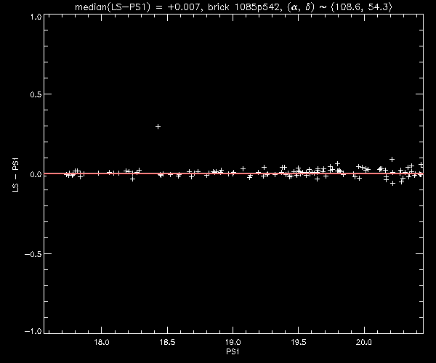Click the plot title starting median(LS−PS1)

[x=233, y=7]
